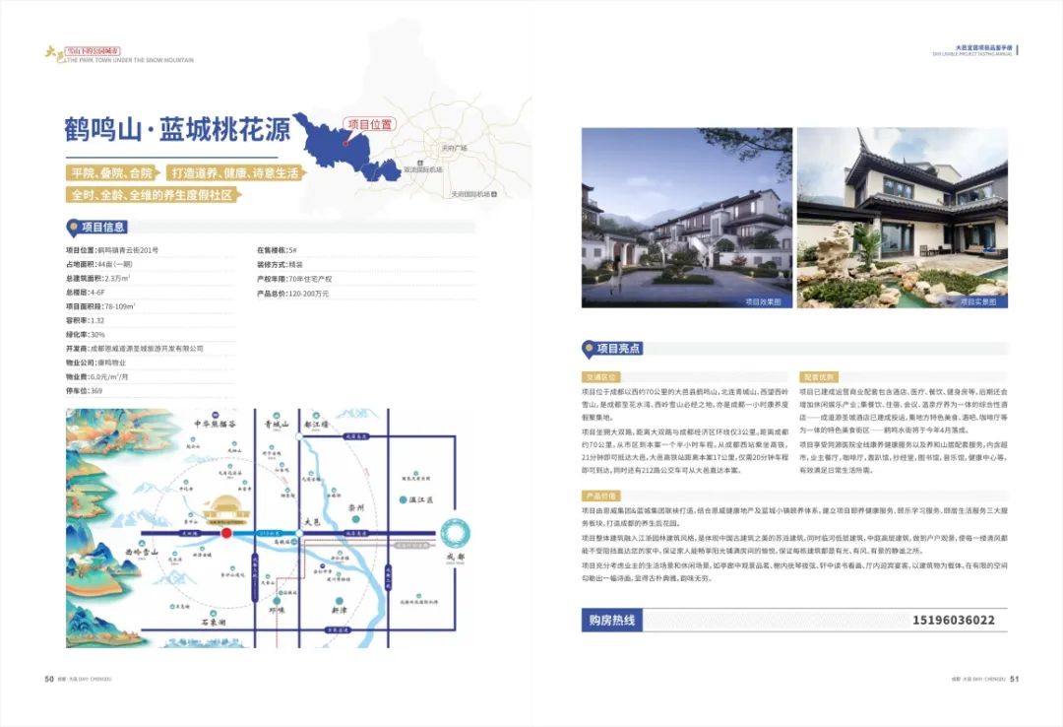Click the pin icon beside 项目信息
The width and height of the screenshot is (1063, 727).
pos(73,227)
